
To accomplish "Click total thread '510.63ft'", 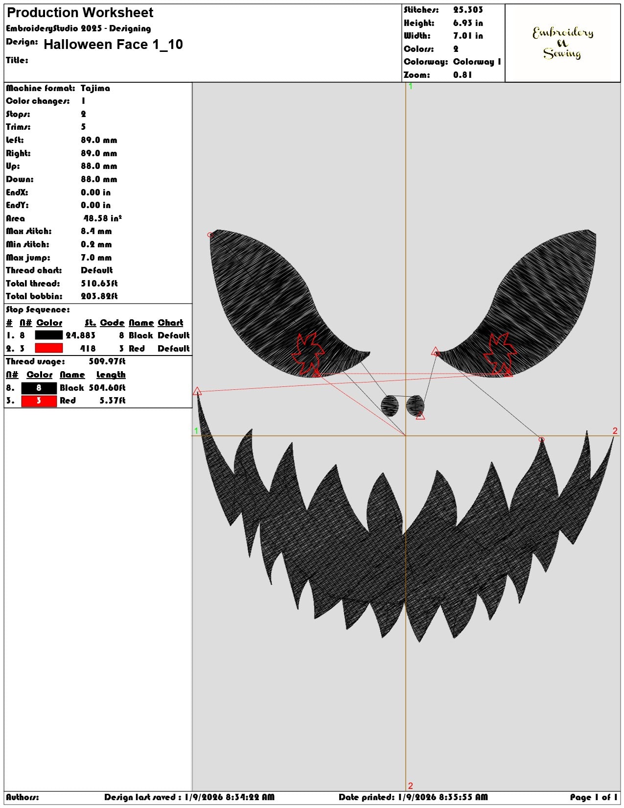I will (x=99, y=284).
